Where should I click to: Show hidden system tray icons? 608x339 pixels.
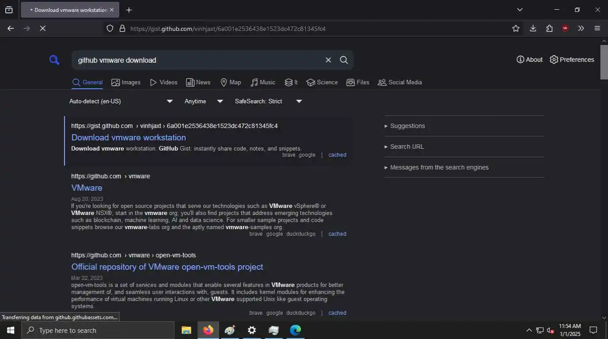(x=529, y=330)
